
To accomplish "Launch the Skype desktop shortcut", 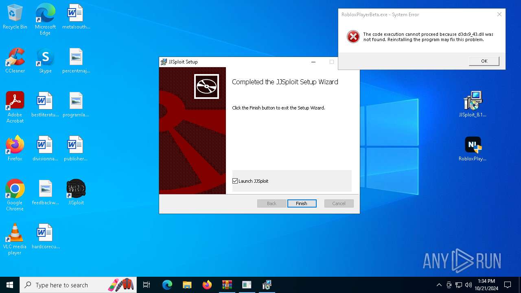I will point(45,61).
